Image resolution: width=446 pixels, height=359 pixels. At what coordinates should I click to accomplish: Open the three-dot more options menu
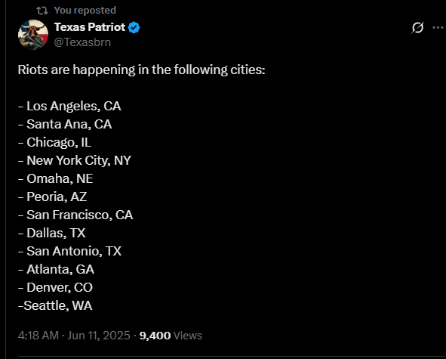tap(438, 28)
